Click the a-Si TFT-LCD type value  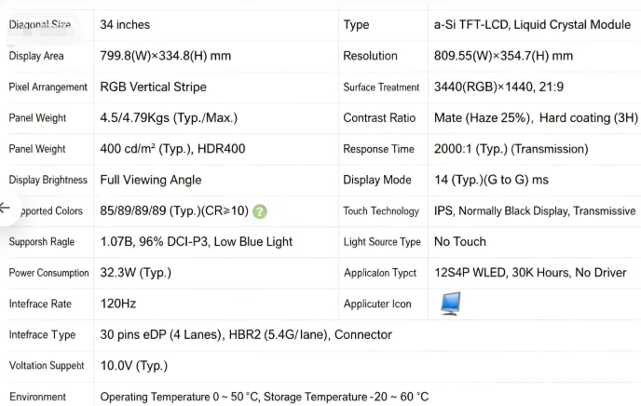[532, 24]
